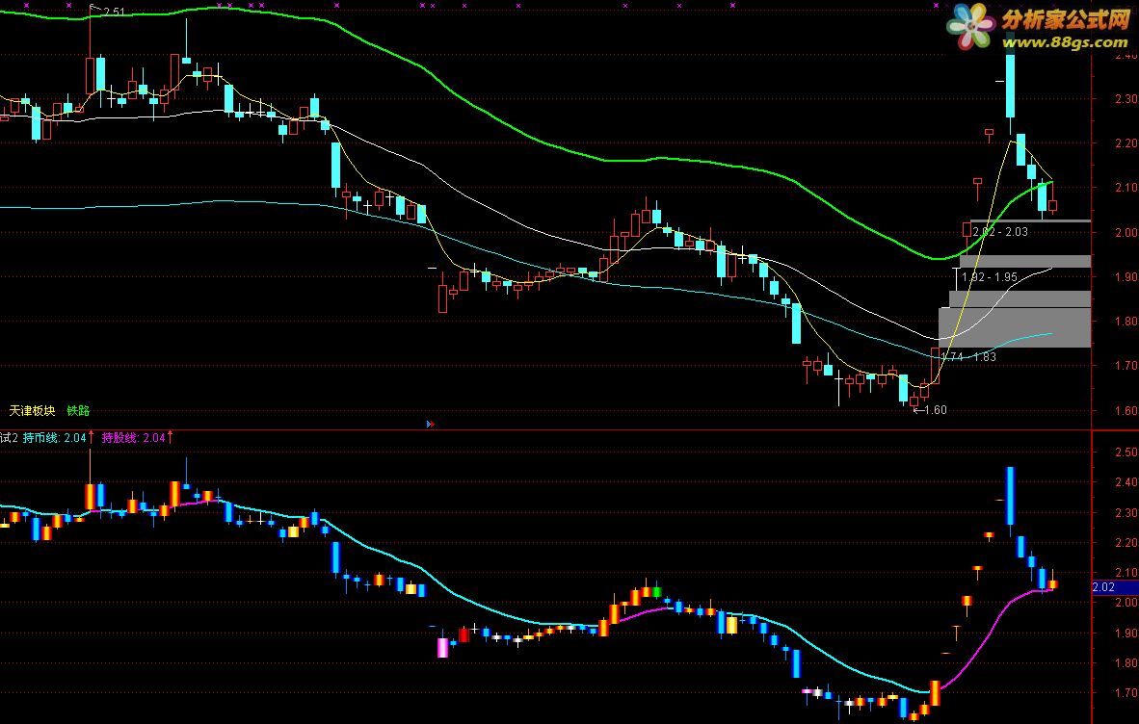Select the green candle in indicator panel

(x=656, y=592)
